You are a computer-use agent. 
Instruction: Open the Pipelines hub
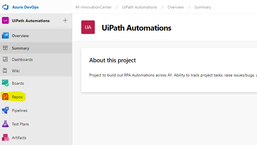(x=20, y=110)
